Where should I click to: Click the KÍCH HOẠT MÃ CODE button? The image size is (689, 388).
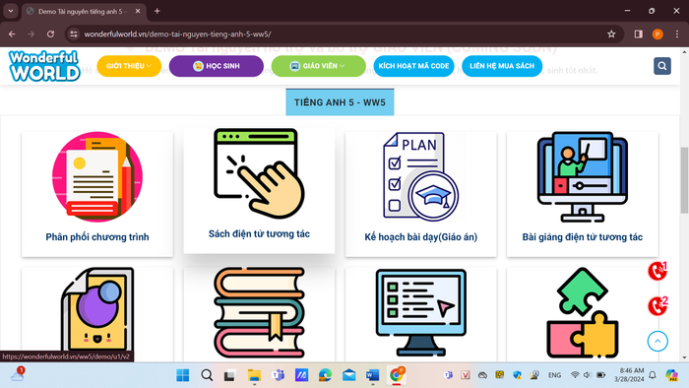coord(413,66)
